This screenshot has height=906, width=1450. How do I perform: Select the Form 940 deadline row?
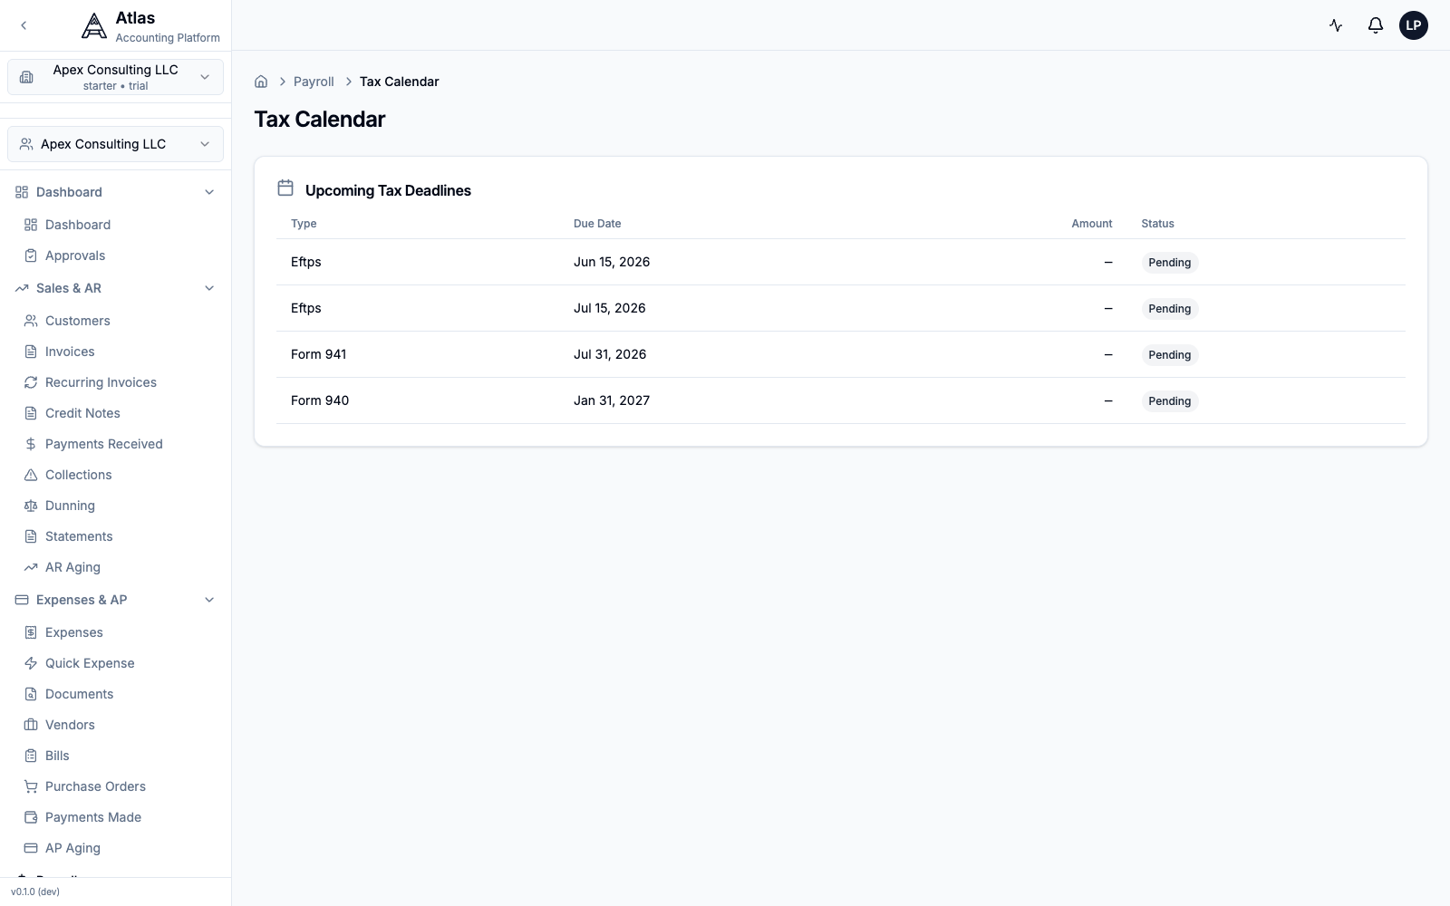pos(841,400)
